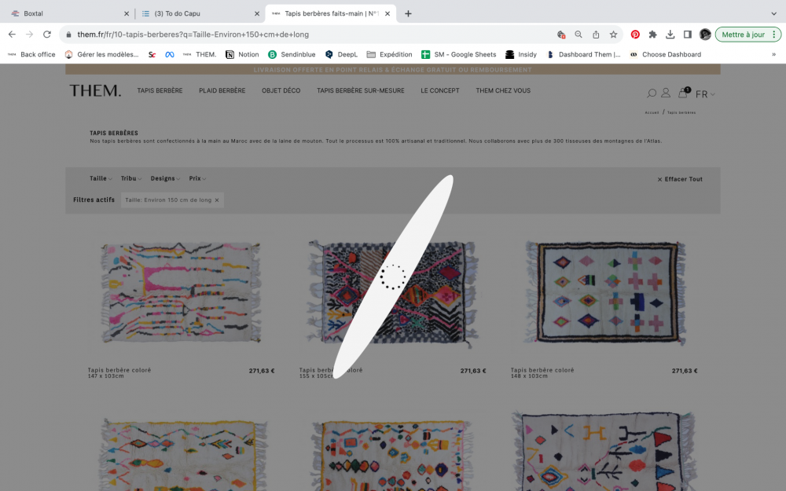Open the Gérer les modèles bookmark
The height and width of the screenshot is (491, 786).
click(101, 54)
